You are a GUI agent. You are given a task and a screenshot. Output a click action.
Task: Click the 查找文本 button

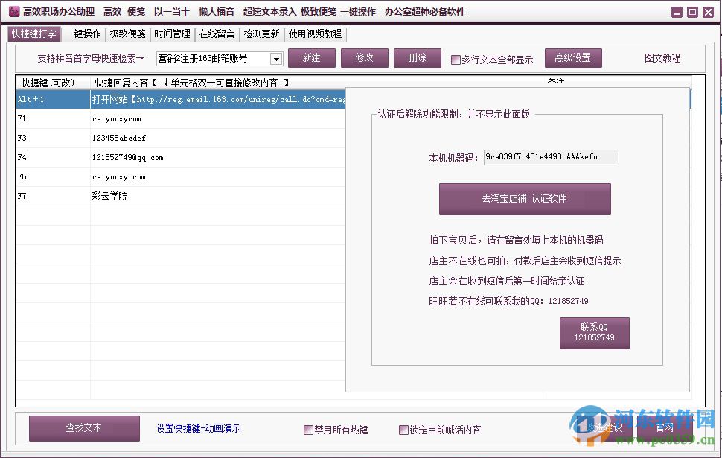84,428
